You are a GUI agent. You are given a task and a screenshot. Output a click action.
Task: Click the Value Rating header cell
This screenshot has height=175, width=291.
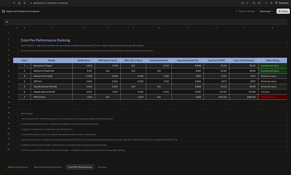[272, 60]
